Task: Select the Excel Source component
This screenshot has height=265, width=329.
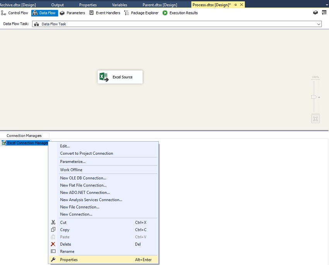Action: [x=120, y=77]
